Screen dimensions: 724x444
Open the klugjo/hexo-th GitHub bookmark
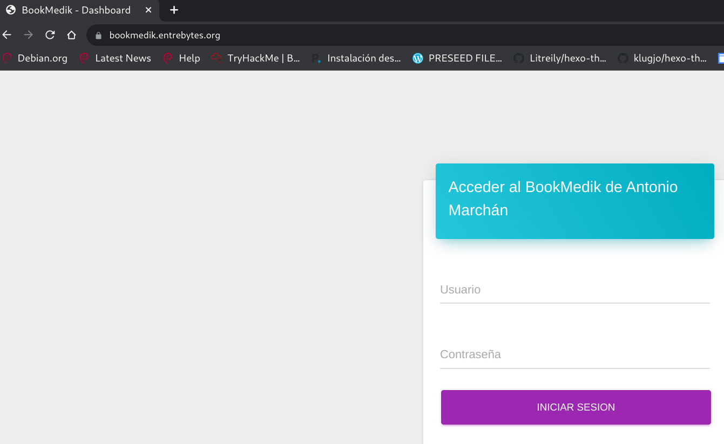662,58
